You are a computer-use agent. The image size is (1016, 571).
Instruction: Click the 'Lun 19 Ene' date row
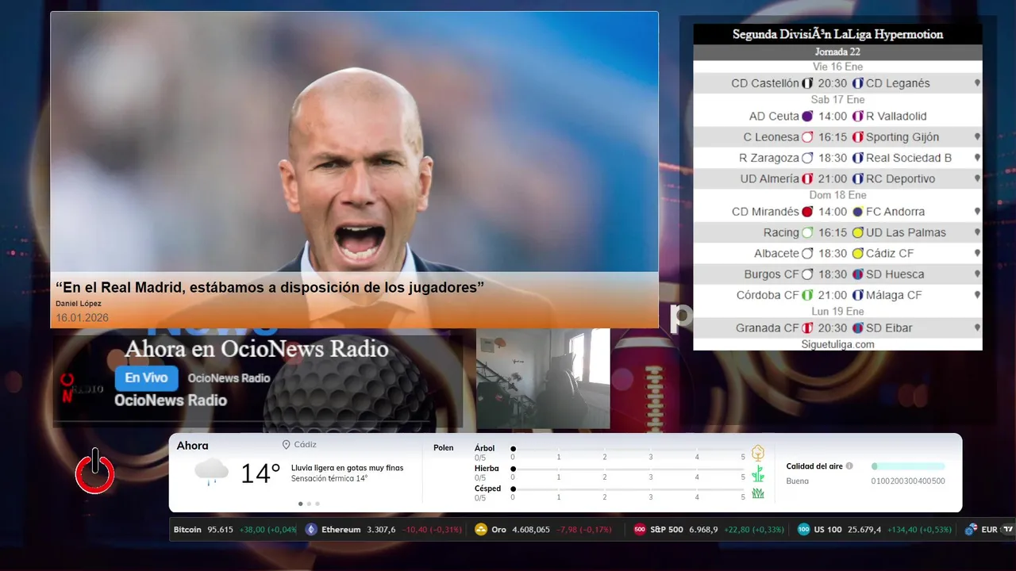point(837,312)
